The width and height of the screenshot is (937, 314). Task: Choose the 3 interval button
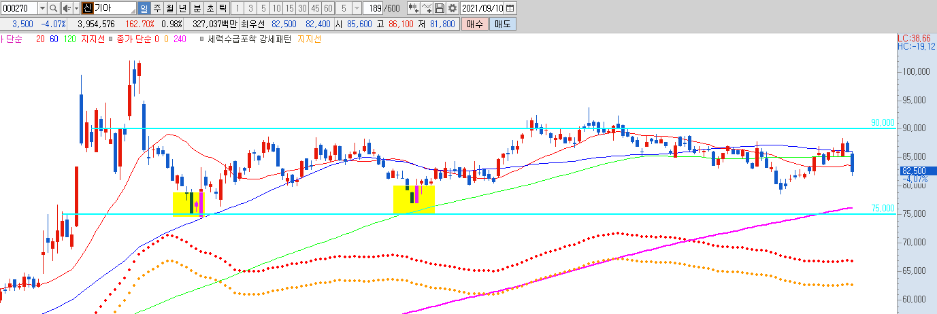point(250,8)
